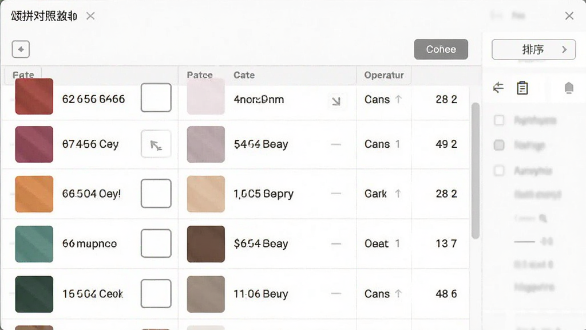
Task: Pick the teal swatch beside 66 mupnco
Action: pyautogui.click(x=34, y=244)
